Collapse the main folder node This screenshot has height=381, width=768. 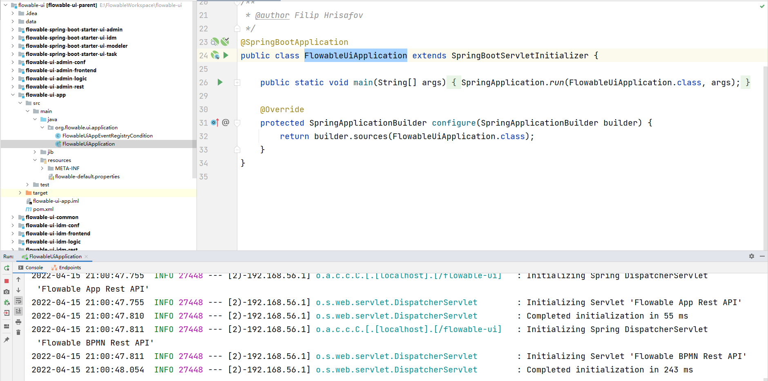(27, 111)
